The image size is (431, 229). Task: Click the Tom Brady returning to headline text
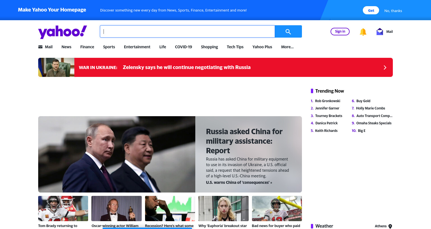pos(58,226)
